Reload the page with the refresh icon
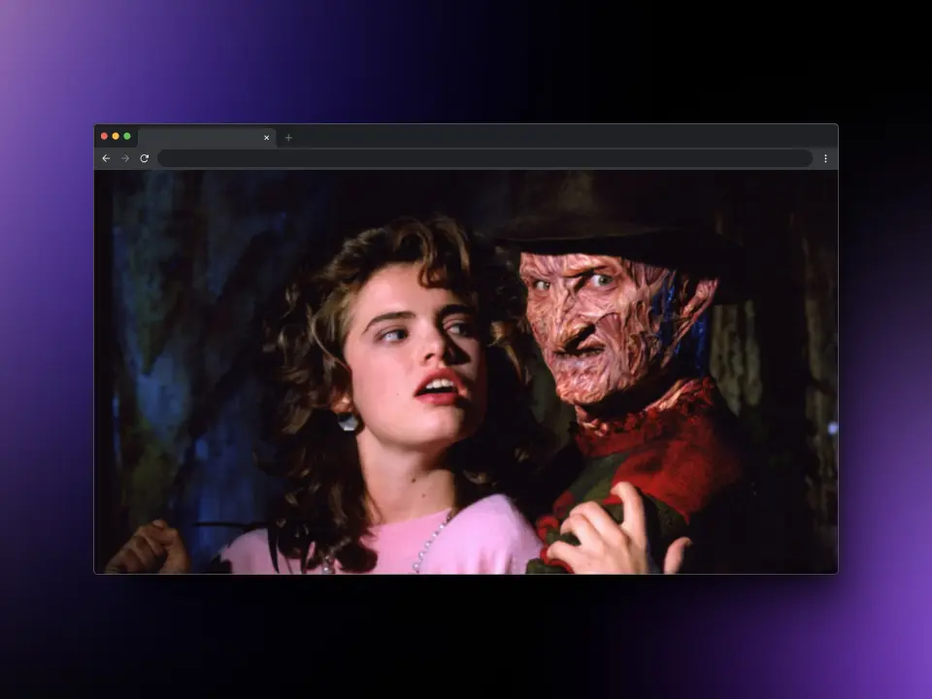The image size is (932, 699). 145,158
